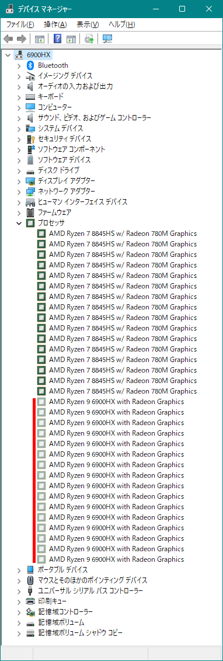
Task: Open the ファイル(F) menu
Action: [20, 25]
